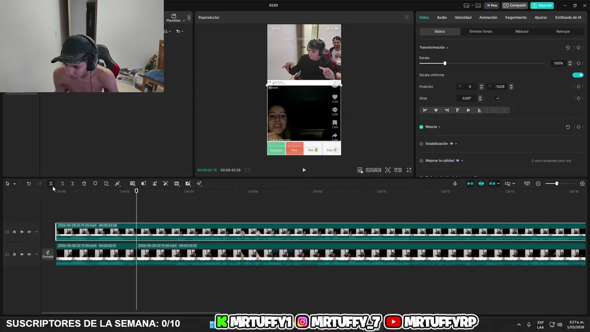590x332 pixels.
Task: Align the clip to the top
Action: click(457, 110)
